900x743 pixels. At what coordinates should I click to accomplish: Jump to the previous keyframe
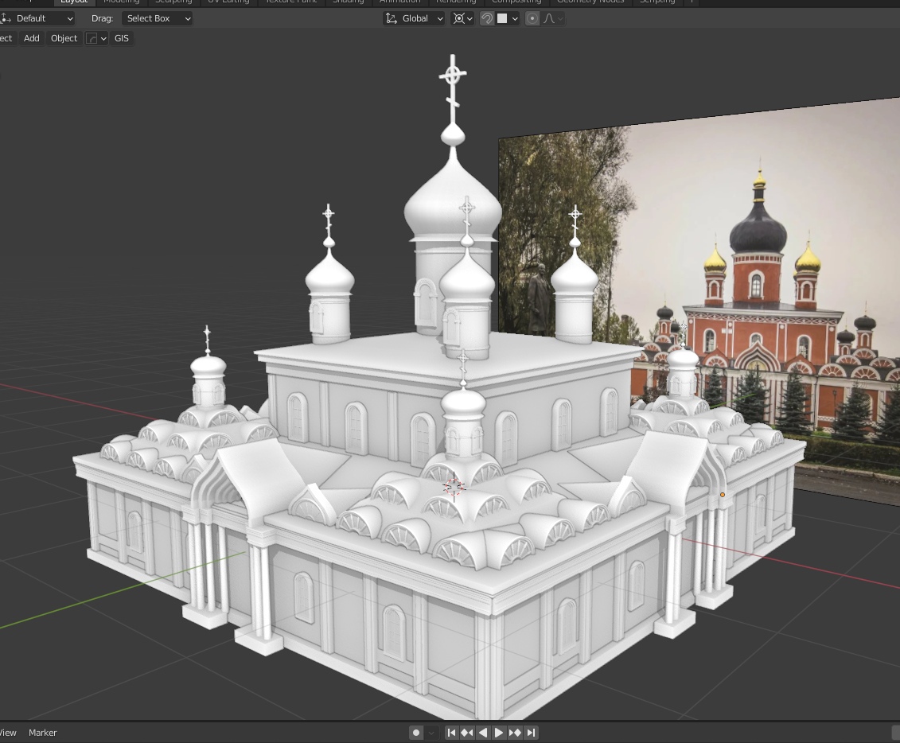tap(466, 733)
